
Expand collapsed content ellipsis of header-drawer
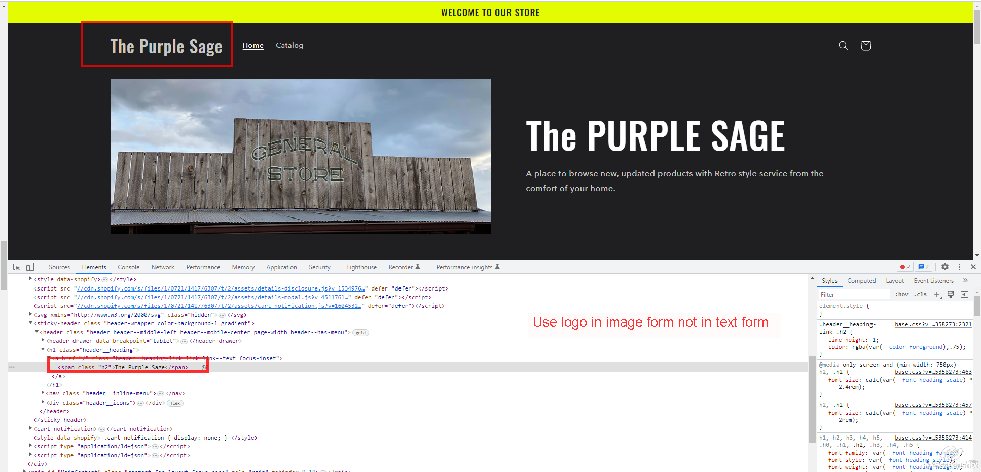(x=184, y=341)
